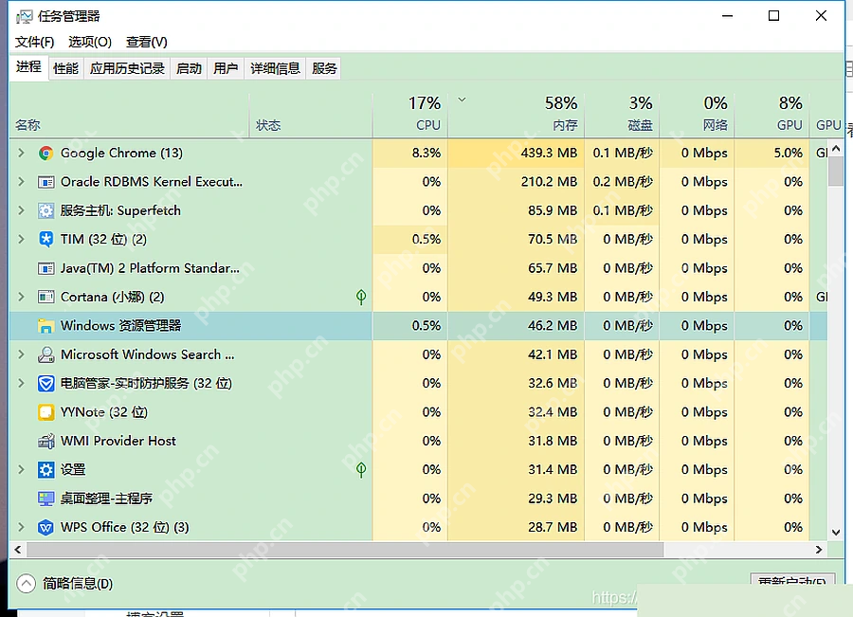
Task: Expand the Cortana (小娜) (2) group
Action: click(x=21, y=297)
